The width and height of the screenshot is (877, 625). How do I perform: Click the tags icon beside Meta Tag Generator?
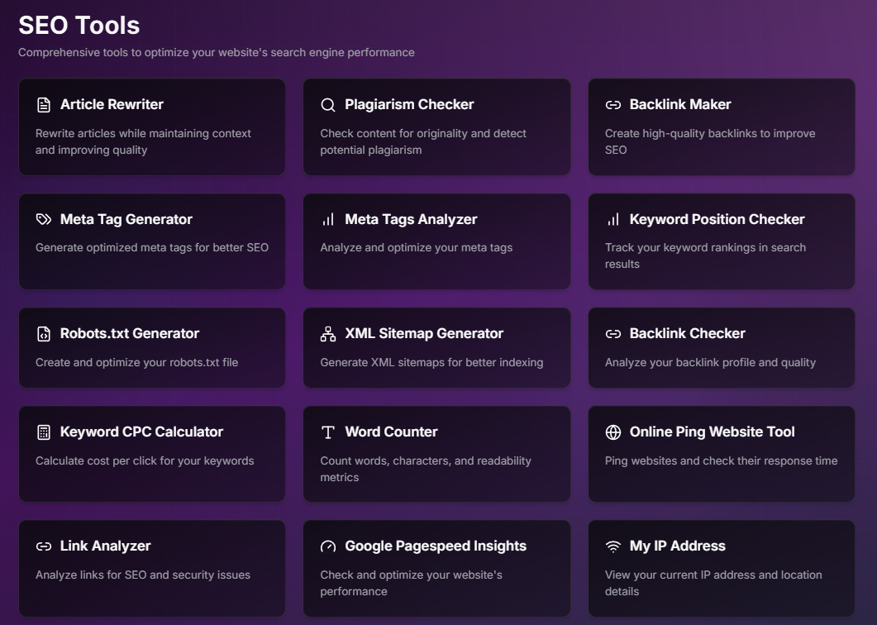click(x=44, y=219)
